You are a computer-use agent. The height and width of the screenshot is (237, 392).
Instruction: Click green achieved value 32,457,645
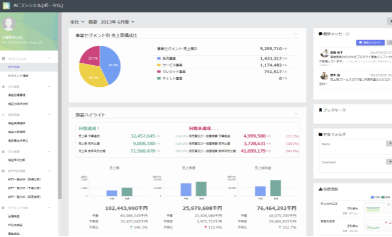[x=143, y=136]
